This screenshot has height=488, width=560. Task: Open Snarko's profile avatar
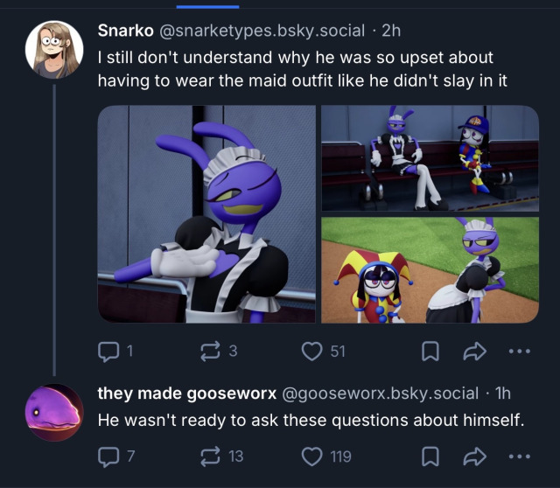[x=54, y=49]
